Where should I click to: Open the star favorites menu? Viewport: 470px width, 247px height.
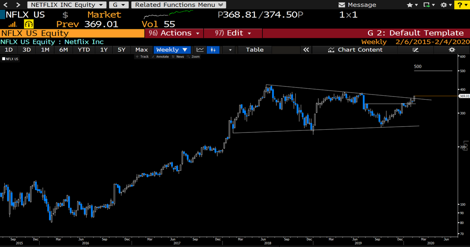pyautogui.click(x=412, y=5)
